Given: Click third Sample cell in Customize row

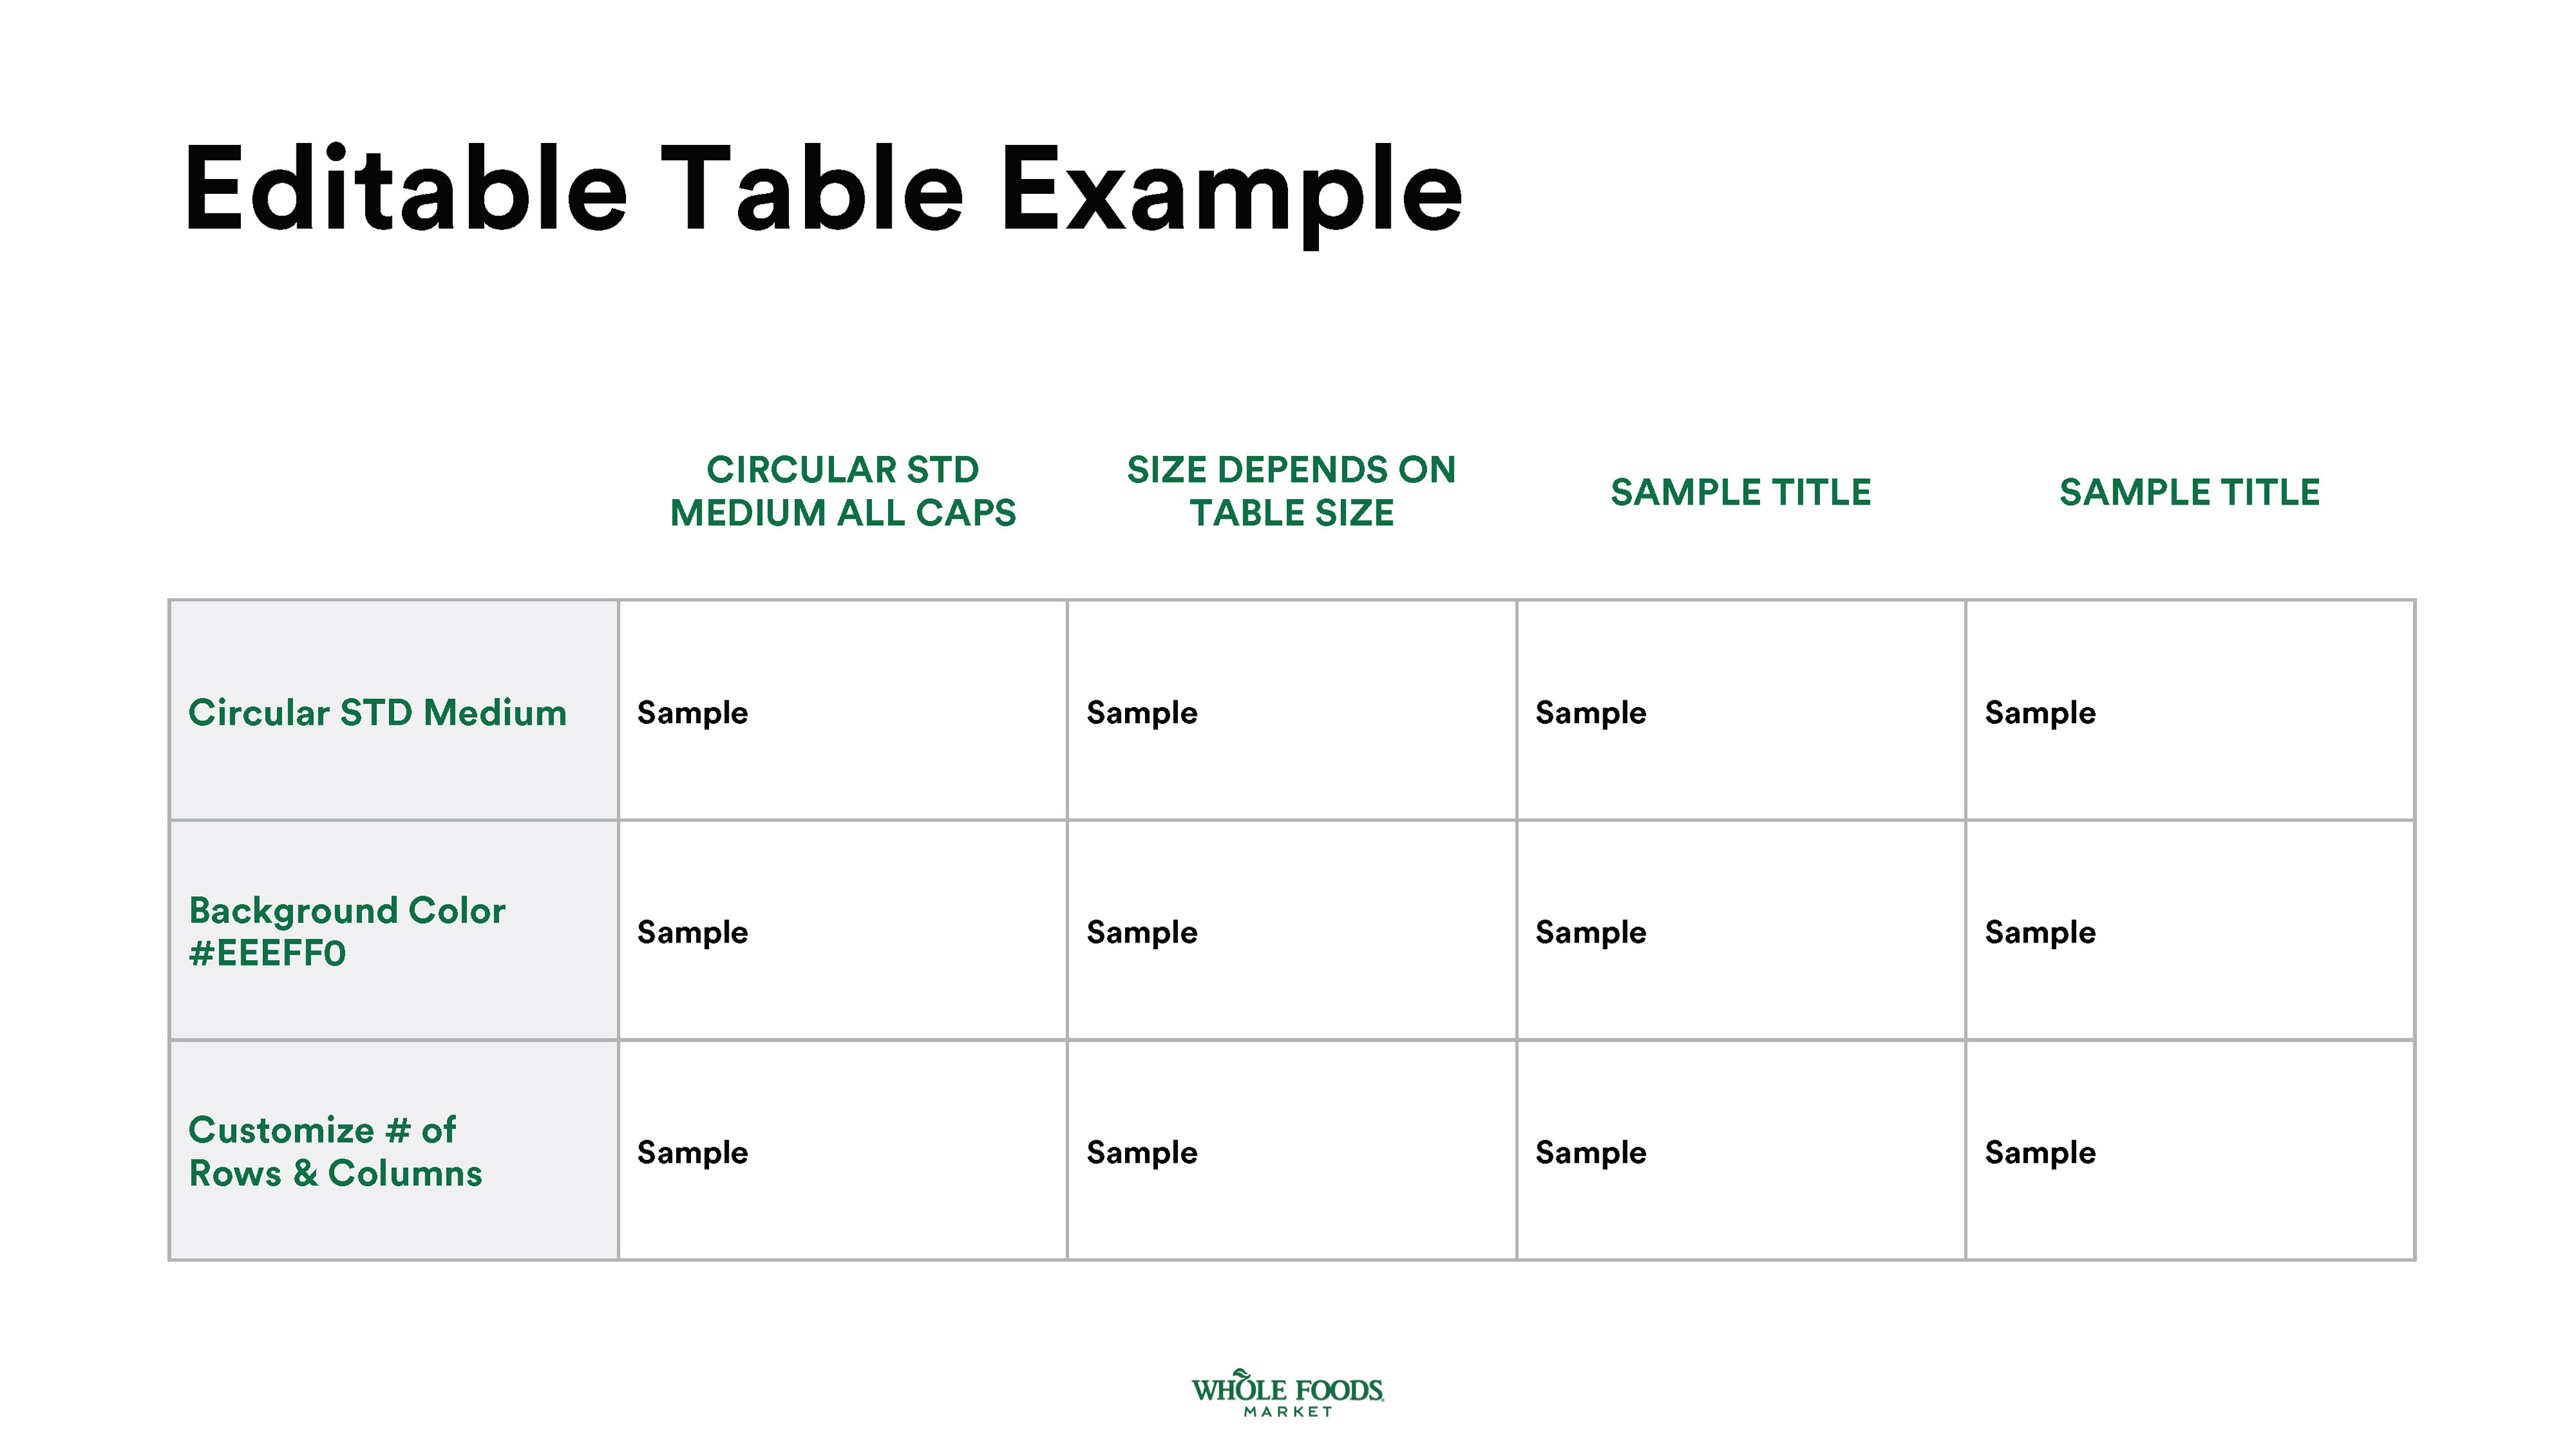Looking at the screenshot, I should pyautogui.click(x=1741, y=1150).
